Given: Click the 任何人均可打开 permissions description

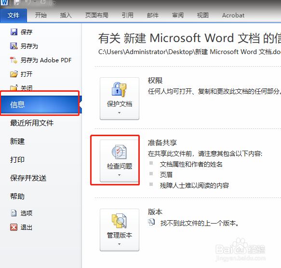Looking at the screenshot, I should click(x=214, y=91).
